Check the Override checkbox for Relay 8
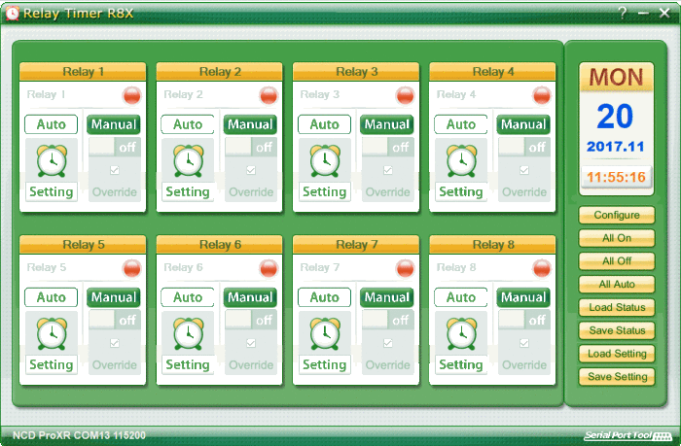681x446 pixels. (x=524, y=343)
